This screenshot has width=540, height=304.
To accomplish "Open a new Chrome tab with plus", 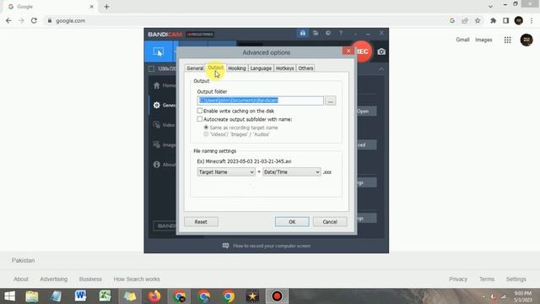I will 106,7.
